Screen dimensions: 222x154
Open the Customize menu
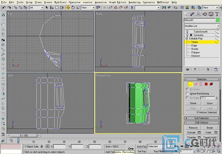tap(149, 2)
